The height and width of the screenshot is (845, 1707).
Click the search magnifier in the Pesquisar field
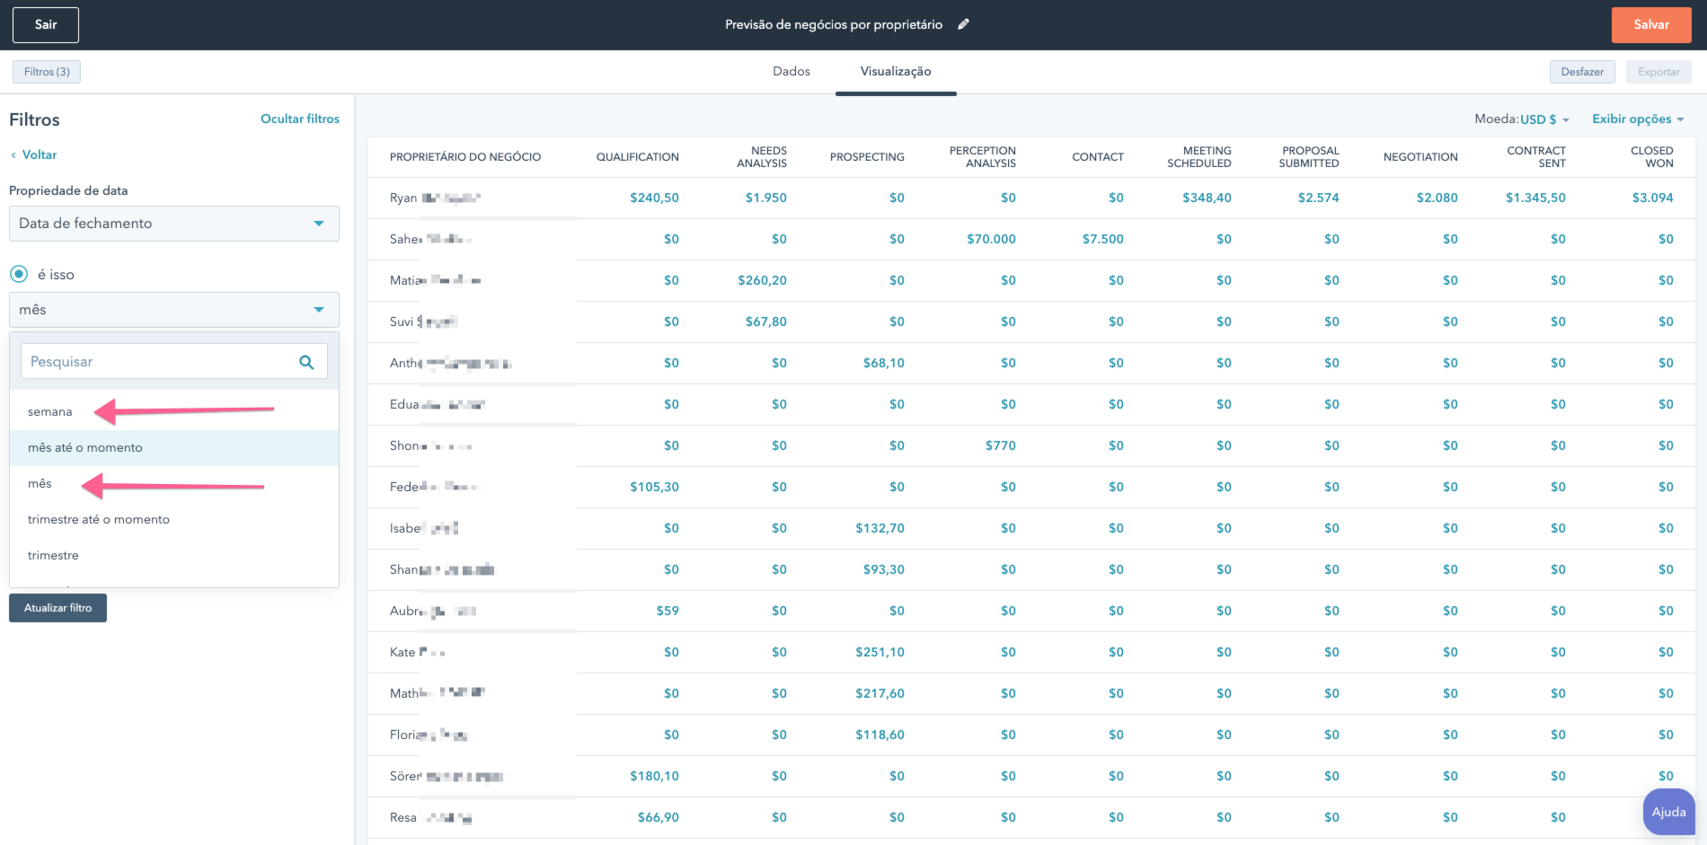point(306,361)
